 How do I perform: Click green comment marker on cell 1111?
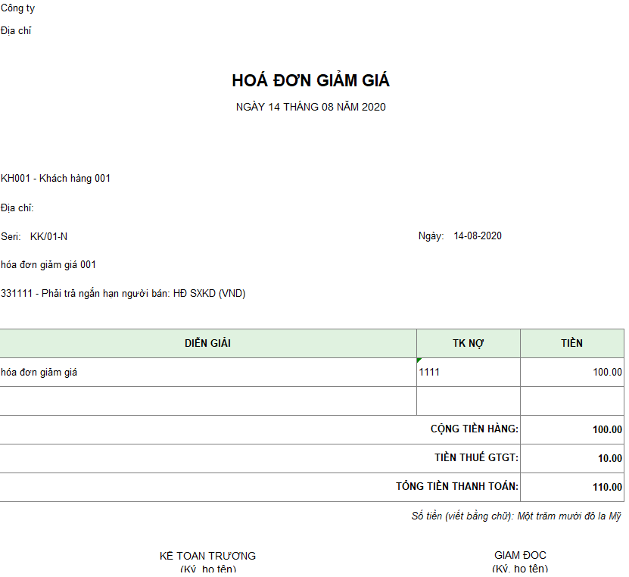point(419,360)
